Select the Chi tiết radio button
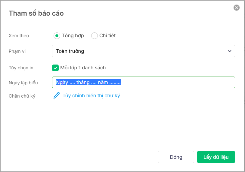The width and height of the screenshot is (245, 172). 95,36
